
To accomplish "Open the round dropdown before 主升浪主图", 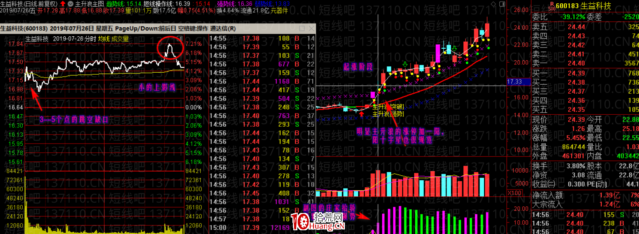I will click(70, 3).
